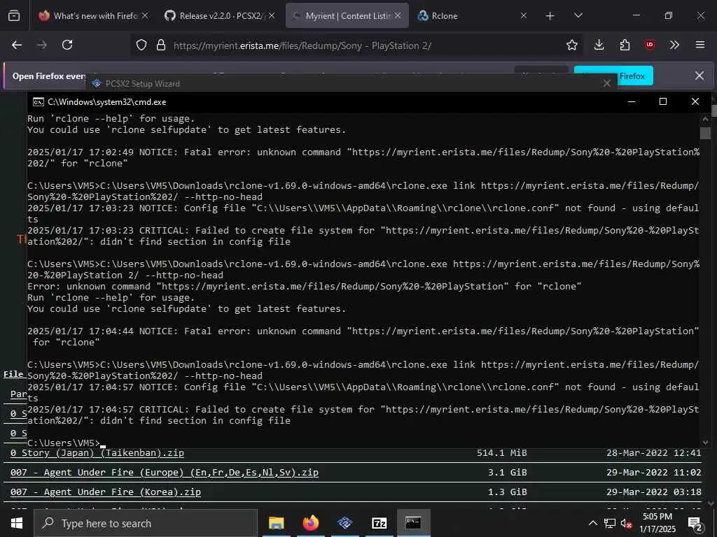Close the Myrient tab
The width and height of the screenshot is (717, 537).
pyautogui.click(x=398, y=15)
